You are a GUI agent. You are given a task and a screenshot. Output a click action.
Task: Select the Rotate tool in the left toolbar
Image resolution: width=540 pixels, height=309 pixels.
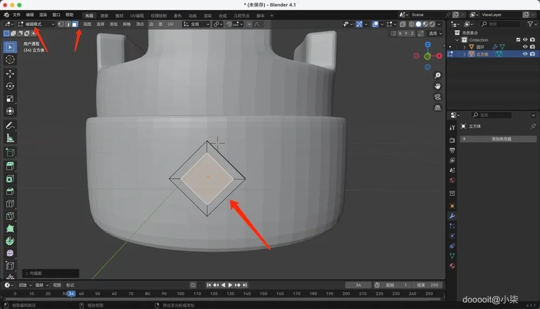(10, 86)
